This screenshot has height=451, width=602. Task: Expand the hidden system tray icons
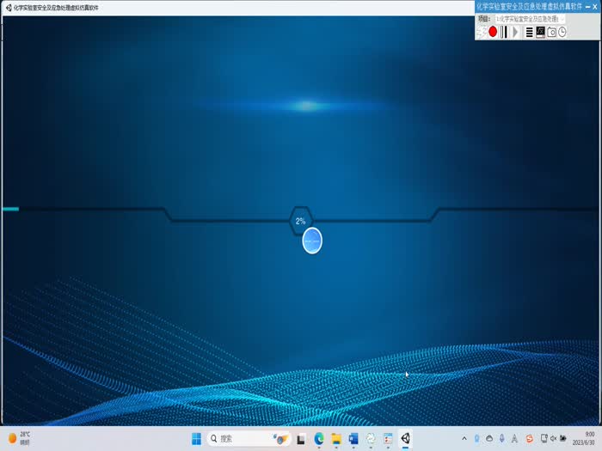click(x=464, y=438)
